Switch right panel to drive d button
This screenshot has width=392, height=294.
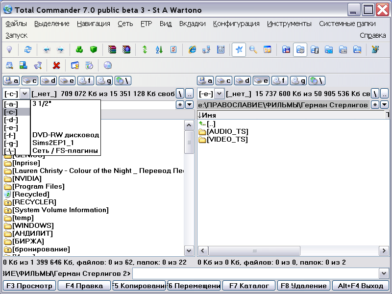(x=243, y=81)
